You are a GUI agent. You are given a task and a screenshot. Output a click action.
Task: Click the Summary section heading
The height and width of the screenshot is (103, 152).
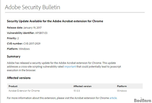coord(14,57)
